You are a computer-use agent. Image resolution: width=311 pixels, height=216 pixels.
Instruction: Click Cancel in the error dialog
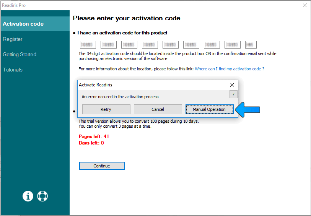158,109
